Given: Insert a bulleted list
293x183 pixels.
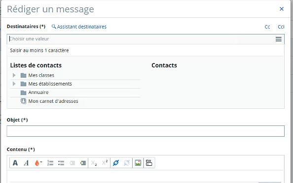Looking at the screenshot, I should [x=61, y=163].
